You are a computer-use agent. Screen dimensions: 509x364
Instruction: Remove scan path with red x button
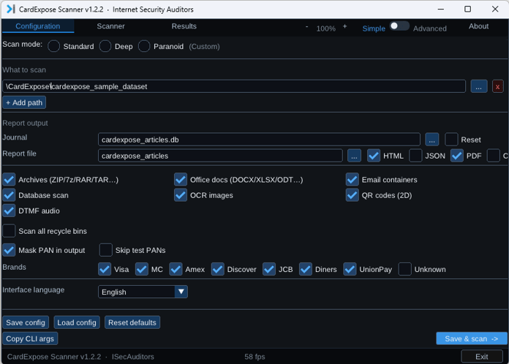click(497, 87)
